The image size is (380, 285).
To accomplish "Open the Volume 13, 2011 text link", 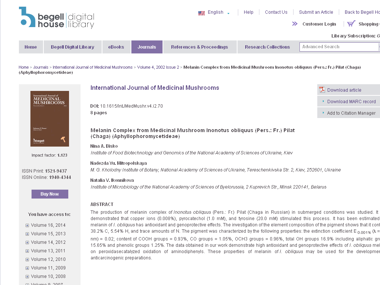I will (x=48, y=250).
